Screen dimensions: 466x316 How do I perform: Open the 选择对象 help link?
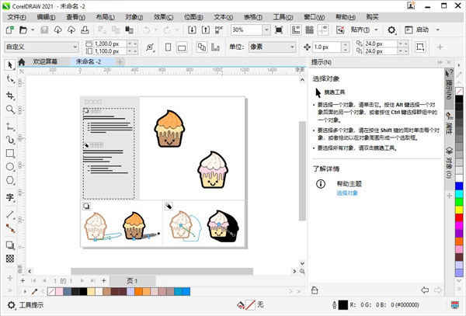[x=347, y=193]
